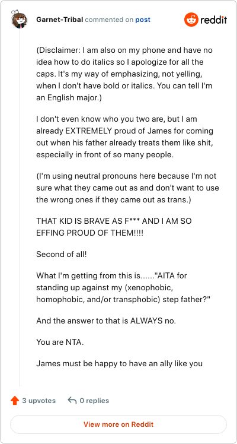Screen dimensions: 237x444
Task: Click the Disclaimer paragraph about italics
Action: [124, 74]
